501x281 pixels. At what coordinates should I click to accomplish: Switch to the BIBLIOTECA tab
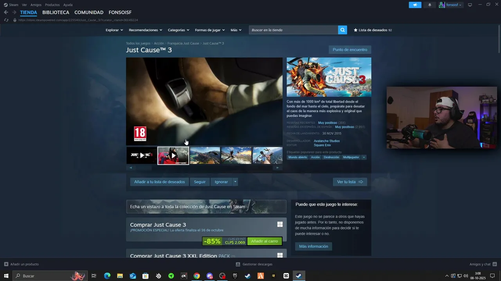[x=56, y=12]
